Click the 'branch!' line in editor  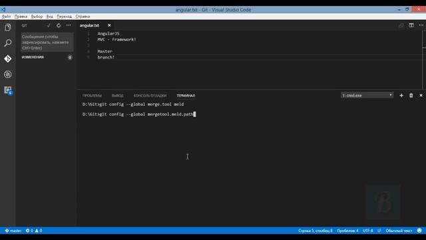pyautogui.click(x=106, y=57)
